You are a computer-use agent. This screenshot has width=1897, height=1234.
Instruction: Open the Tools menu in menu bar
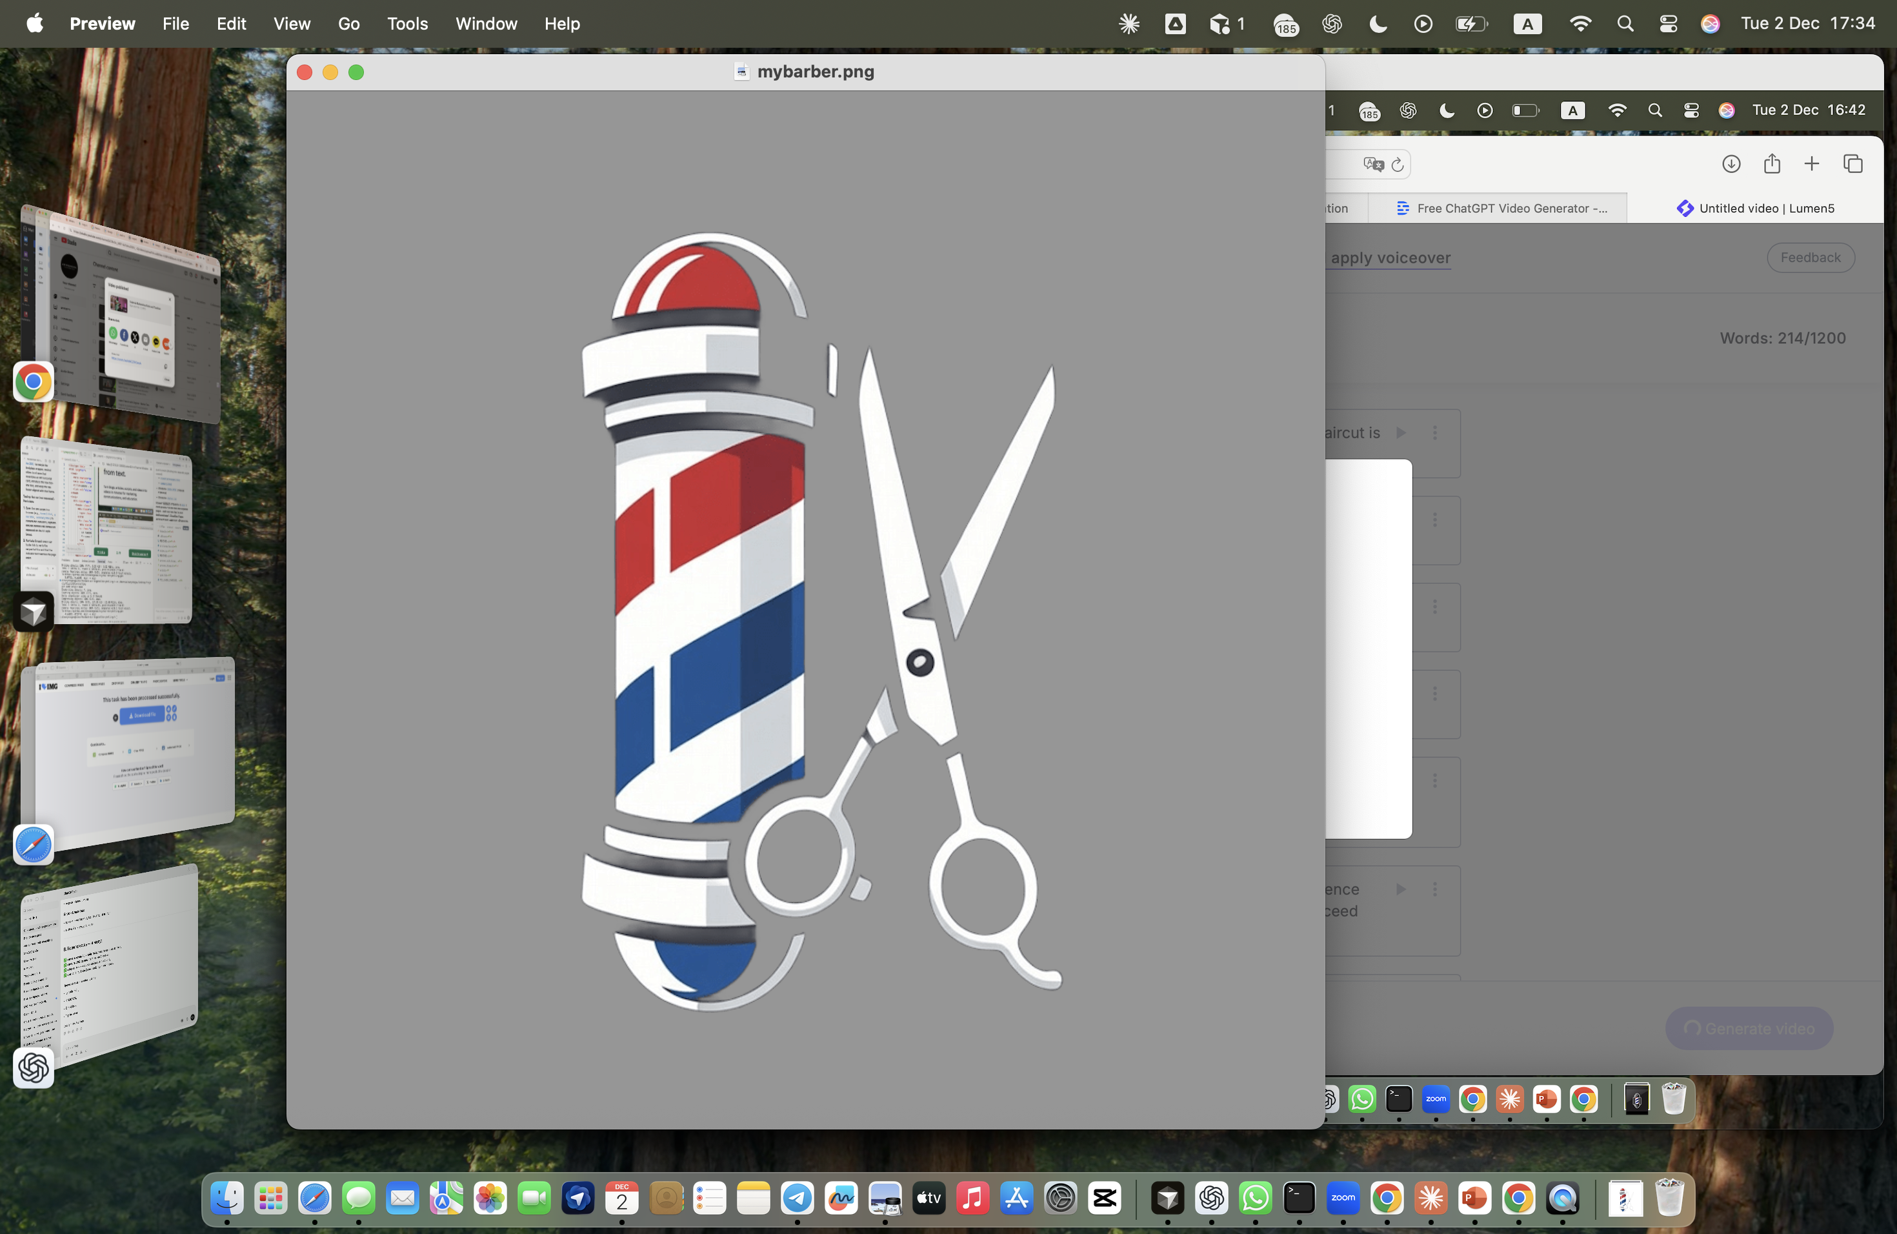coord(407,24)
